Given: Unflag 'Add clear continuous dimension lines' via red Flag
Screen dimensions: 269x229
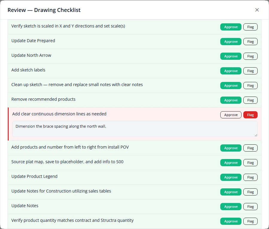Looking at the screenshot, I should point(250,115).
